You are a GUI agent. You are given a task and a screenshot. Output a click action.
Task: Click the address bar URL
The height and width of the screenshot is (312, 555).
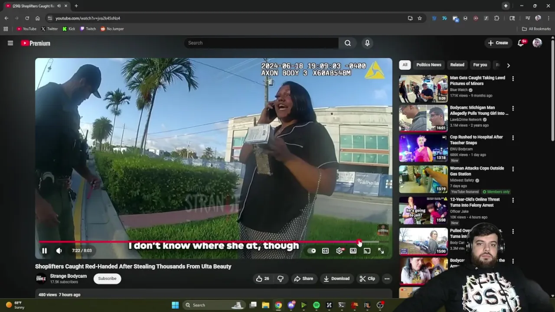point(88,18)
